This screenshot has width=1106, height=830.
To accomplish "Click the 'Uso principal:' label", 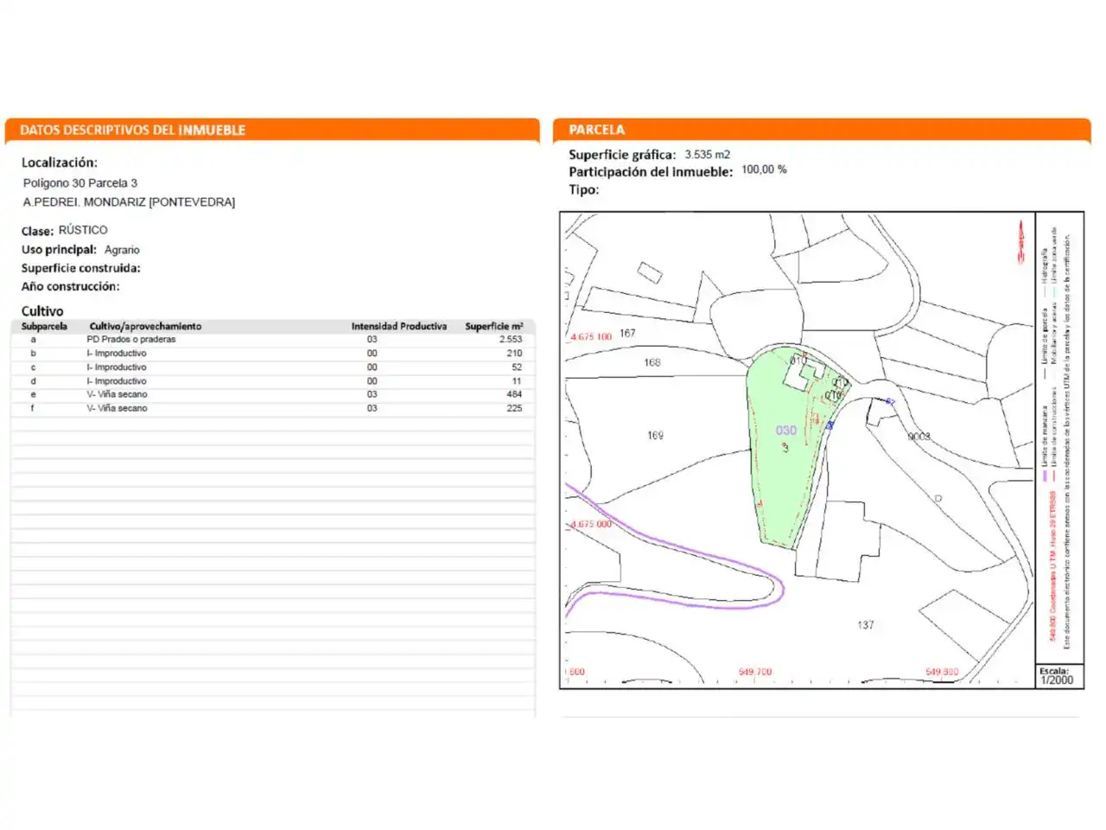I will [x=59, y=250].
